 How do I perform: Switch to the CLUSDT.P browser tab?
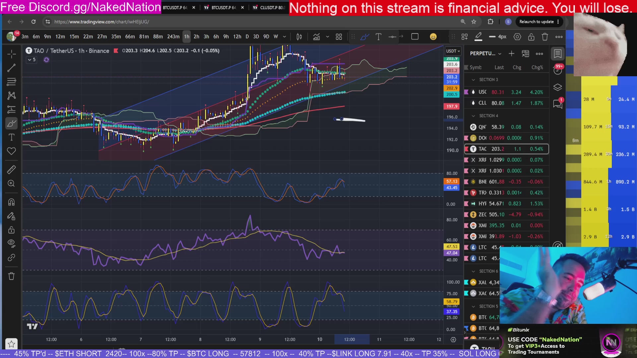click(x=269, y=7)
